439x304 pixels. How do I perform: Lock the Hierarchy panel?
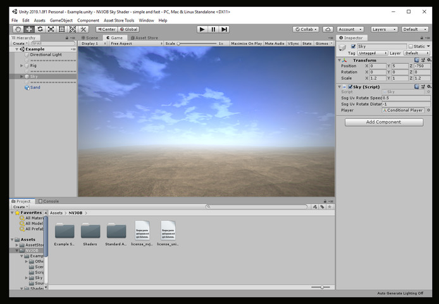click(66, 37)
